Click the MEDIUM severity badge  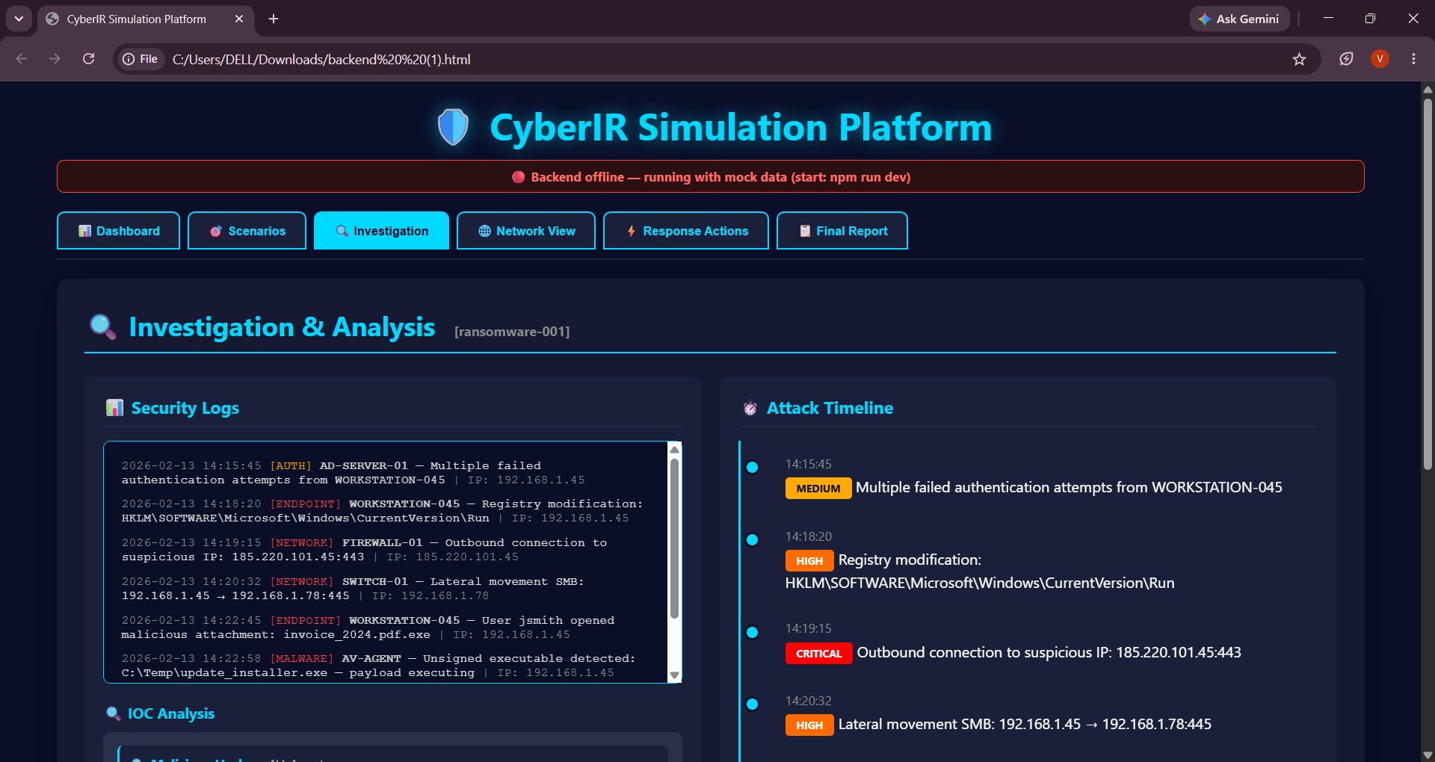click(818, 489)
